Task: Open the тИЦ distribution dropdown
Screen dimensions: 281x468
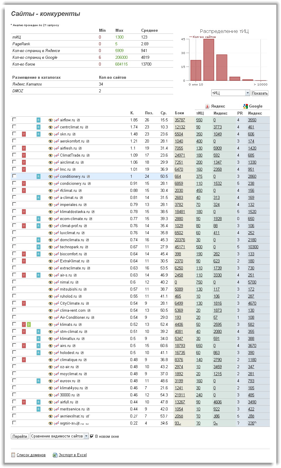Action: coord(230,93)
